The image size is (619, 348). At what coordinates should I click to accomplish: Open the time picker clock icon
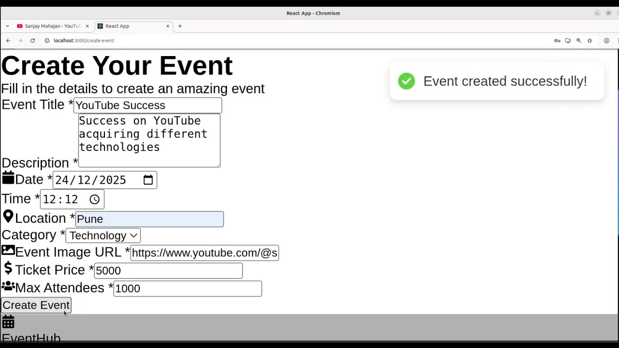tap(94, 199)
